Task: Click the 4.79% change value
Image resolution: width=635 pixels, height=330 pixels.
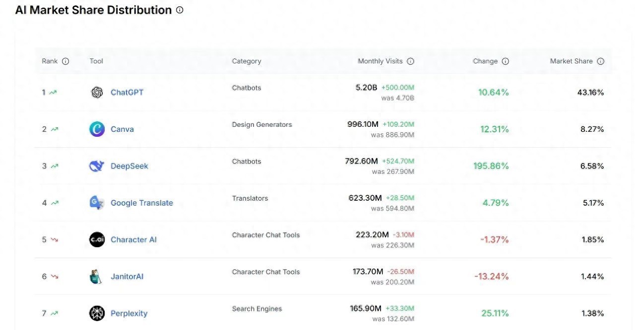Action: [x=496, y=203]
